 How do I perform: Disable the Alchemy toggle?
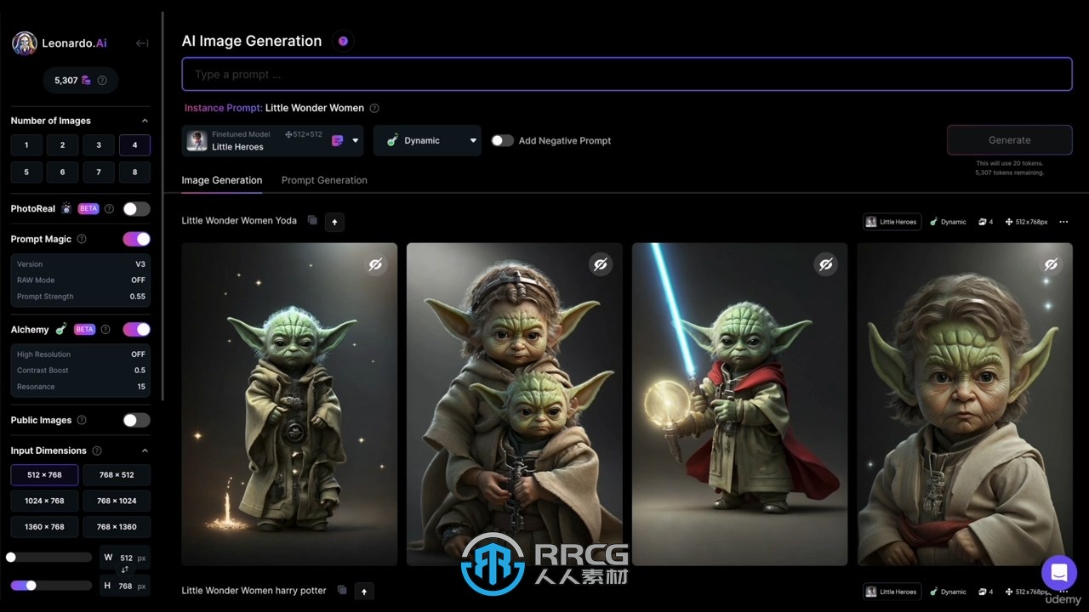pyautogui.click(x=136, y=329)
